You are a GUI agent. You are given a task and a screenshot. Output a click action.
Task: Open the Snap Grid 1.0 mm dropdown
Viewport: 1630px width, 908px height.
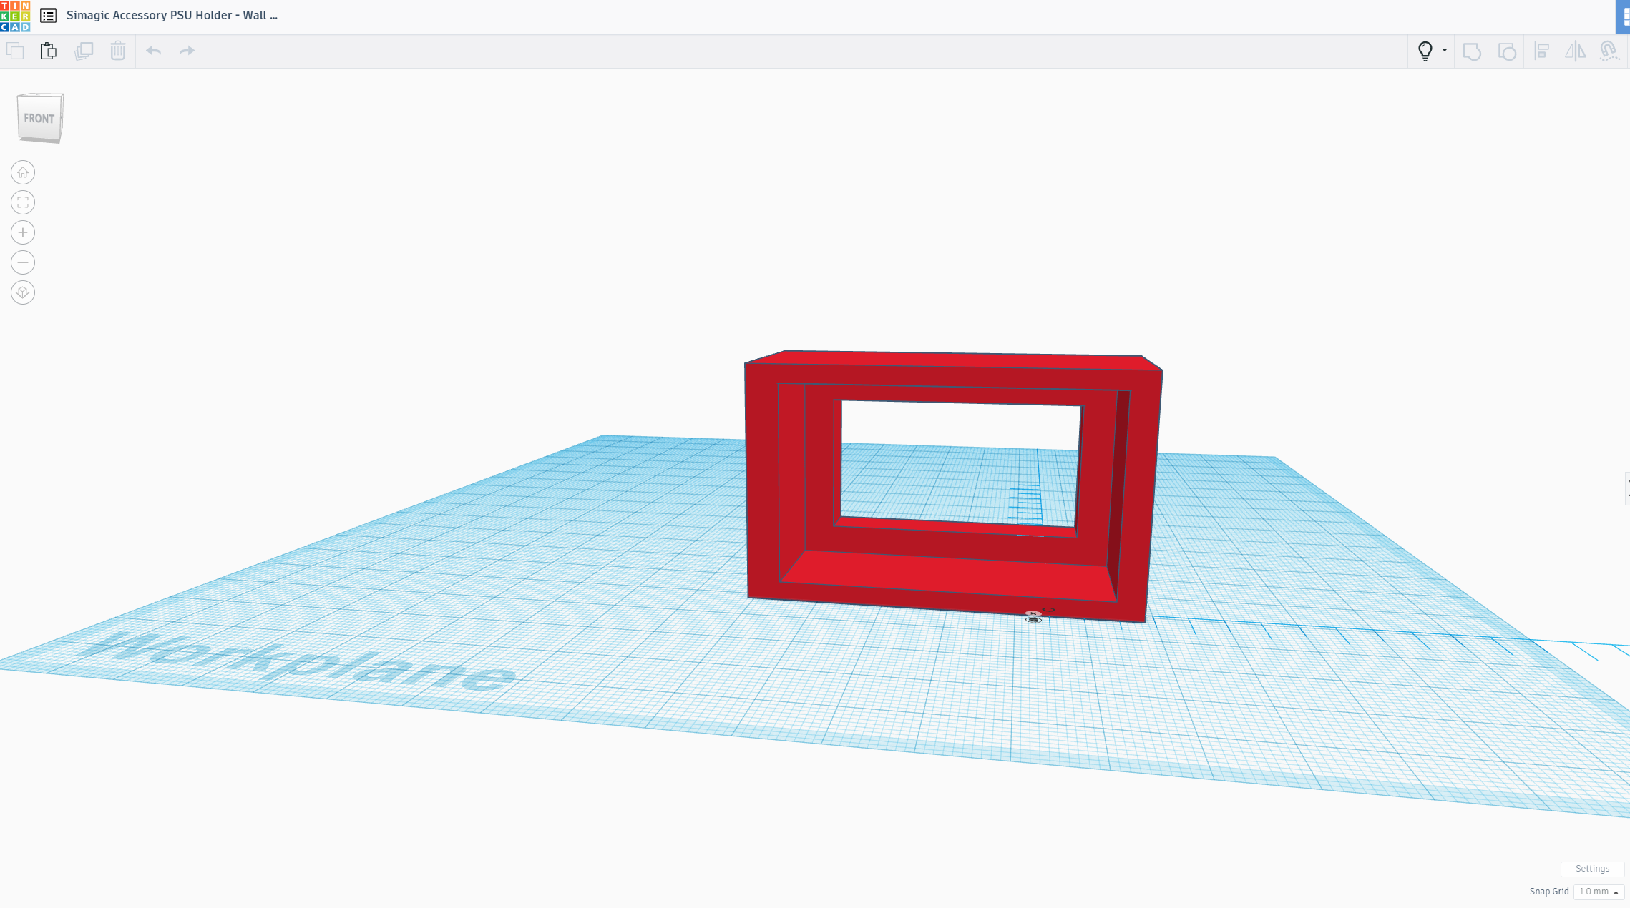tap(1599, 892)
